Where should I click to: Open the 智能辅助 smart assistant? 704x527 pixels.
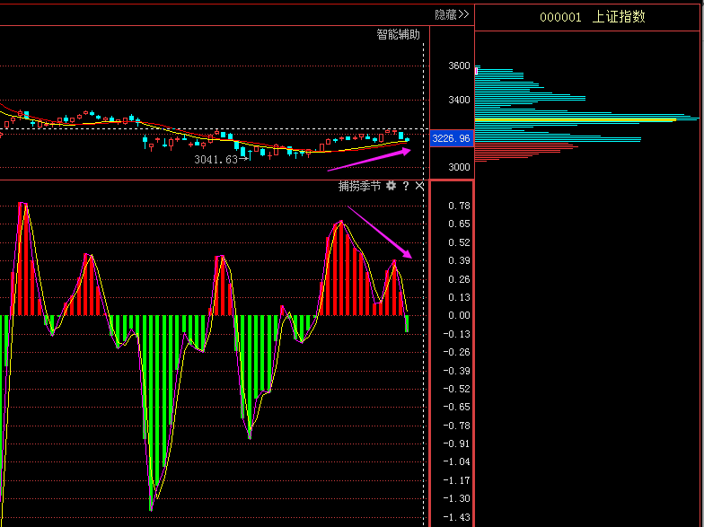(398, 35)
